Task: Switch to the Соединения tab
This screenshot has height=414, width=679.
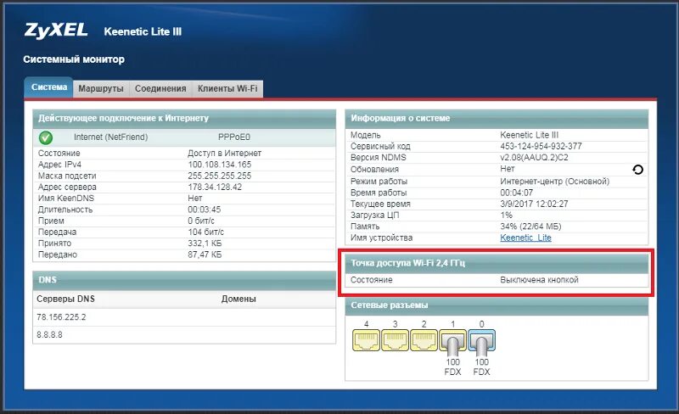Action: pyautogui.click(x=160, y=89)
